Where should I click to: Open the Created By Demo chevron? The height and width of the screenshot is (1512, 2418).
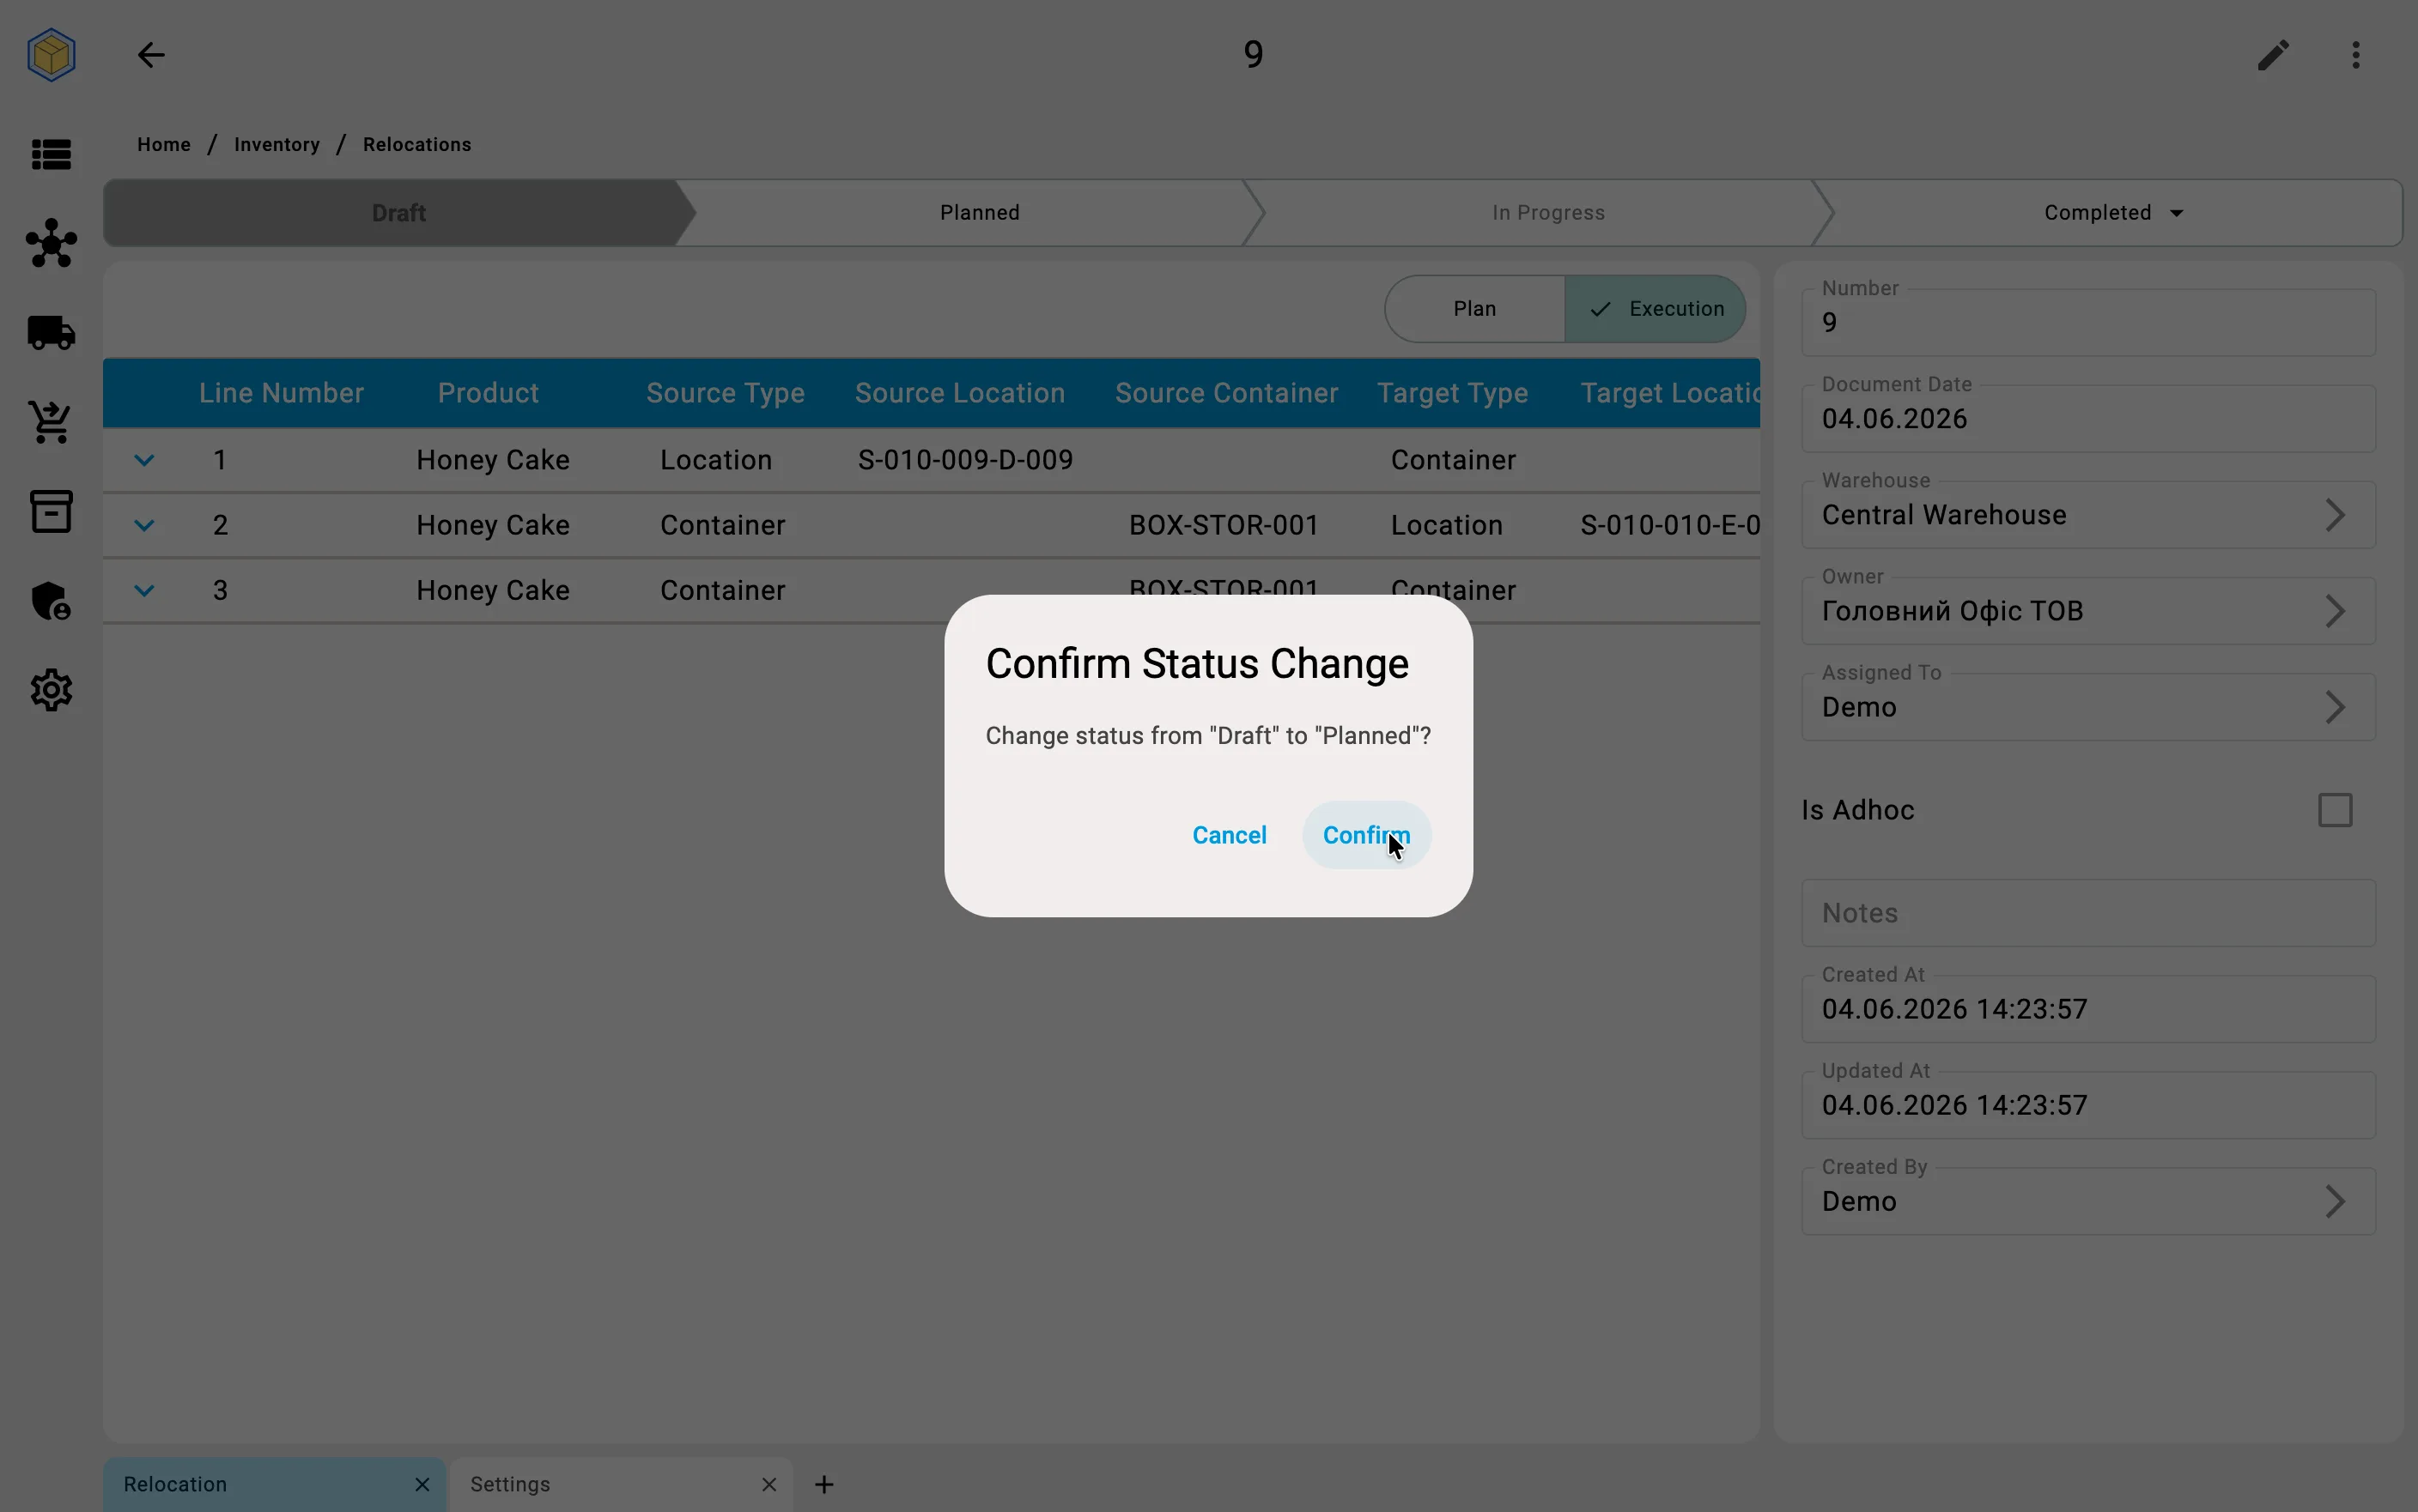[2335, 1201]
